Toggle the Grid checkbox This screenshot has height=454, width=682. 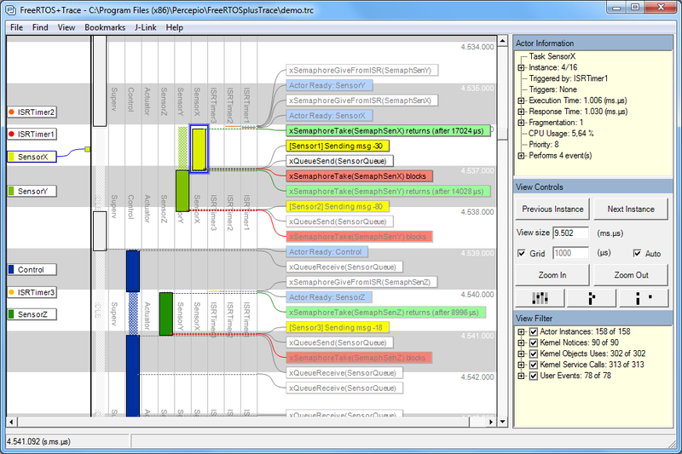pos(522,254)
